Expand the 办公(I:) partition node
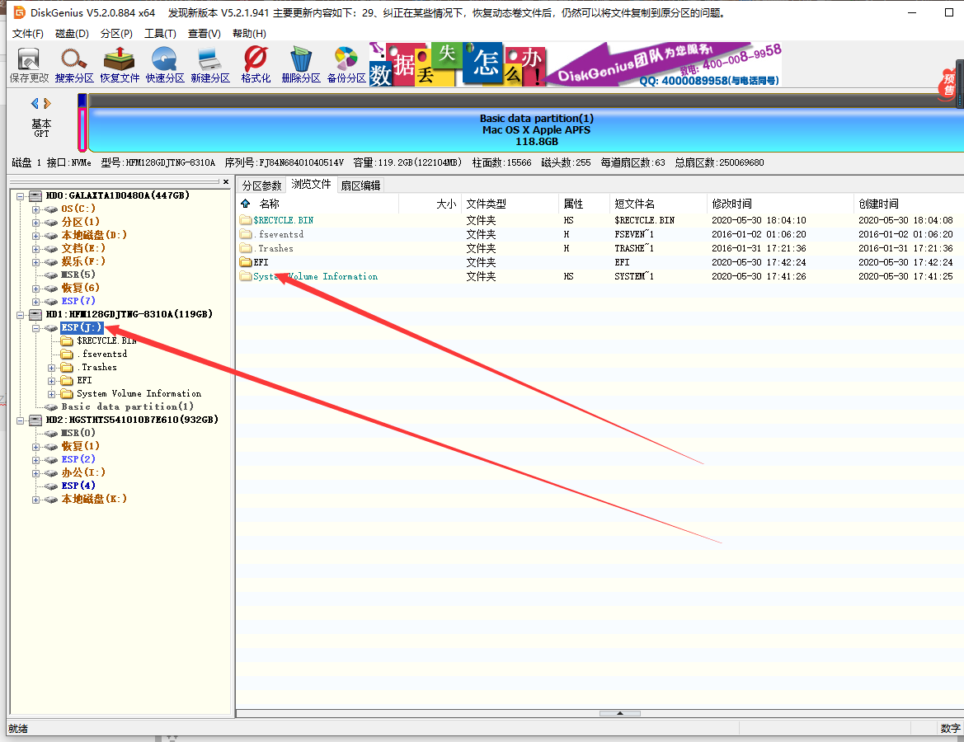 coord(35,473)
